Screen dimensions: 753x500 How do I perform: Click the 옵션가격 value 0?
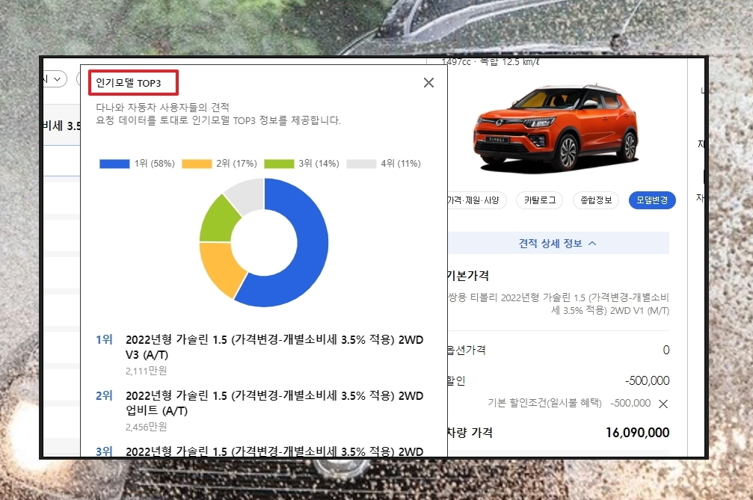(x=666, y=350)
